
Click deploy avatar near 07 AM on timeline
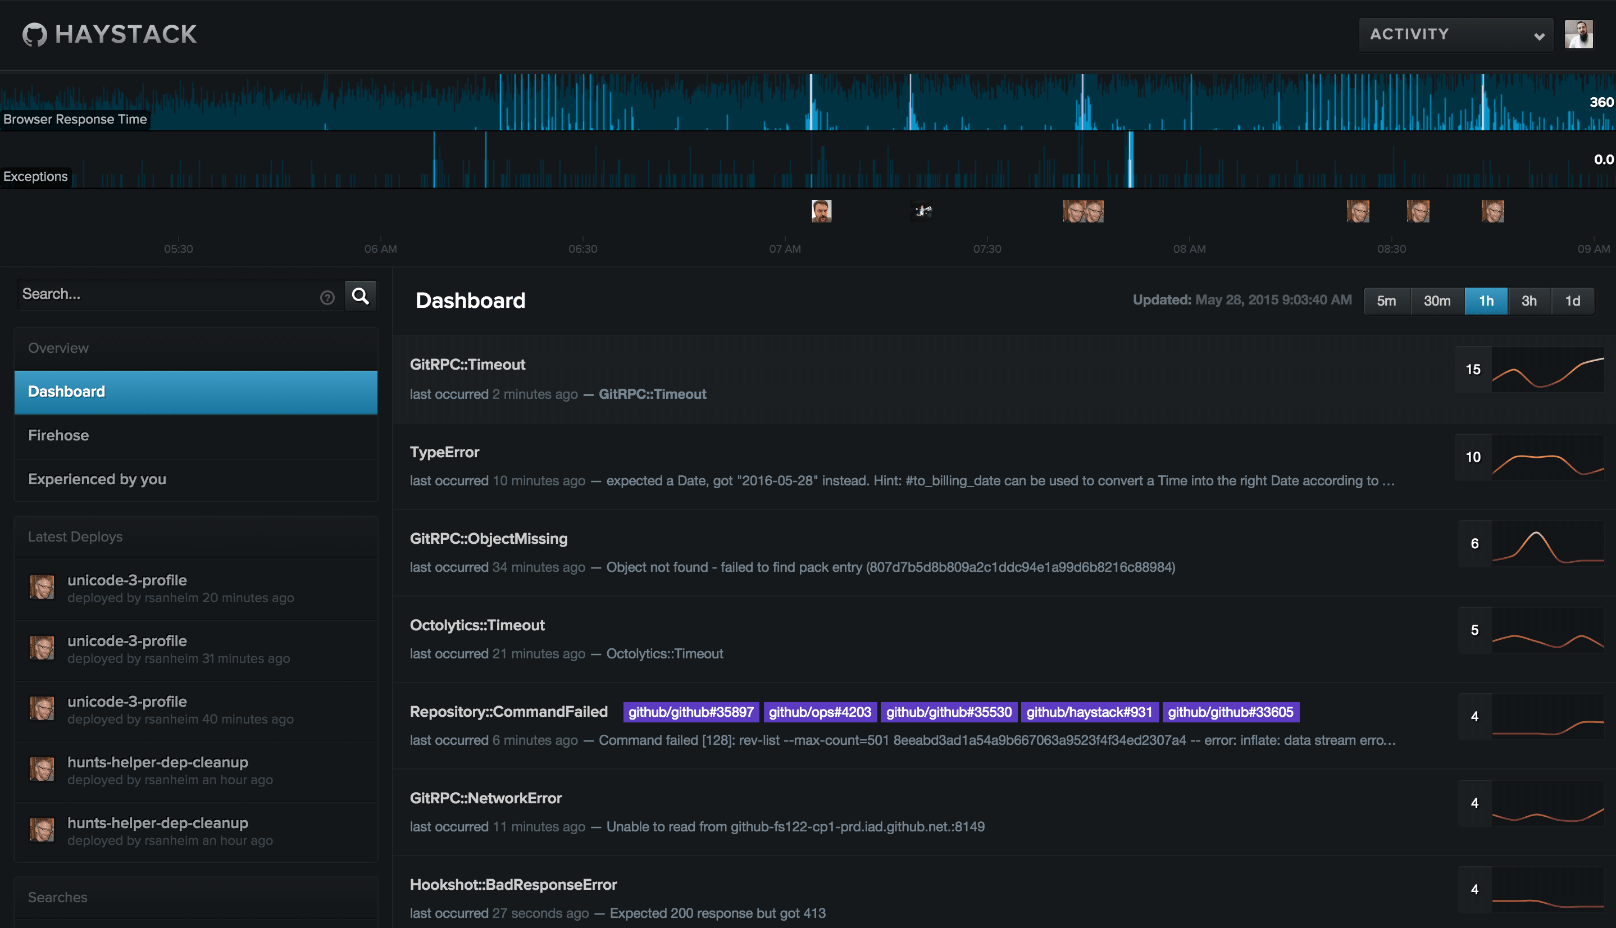[x=821, y=211]
